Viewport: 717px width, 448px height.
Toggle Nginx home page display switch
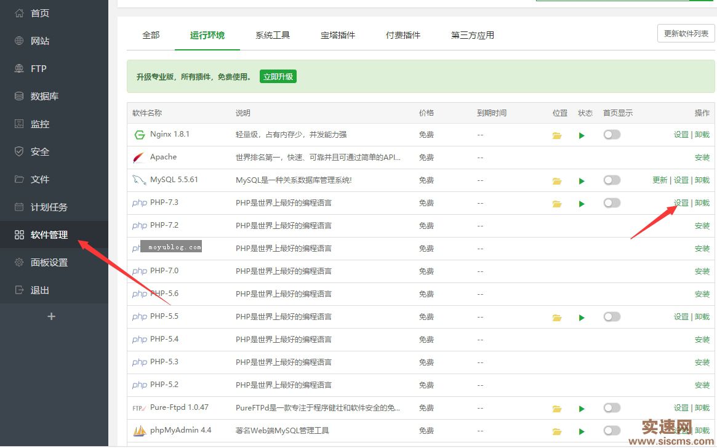pyautogui.click(x=612, y=134)
